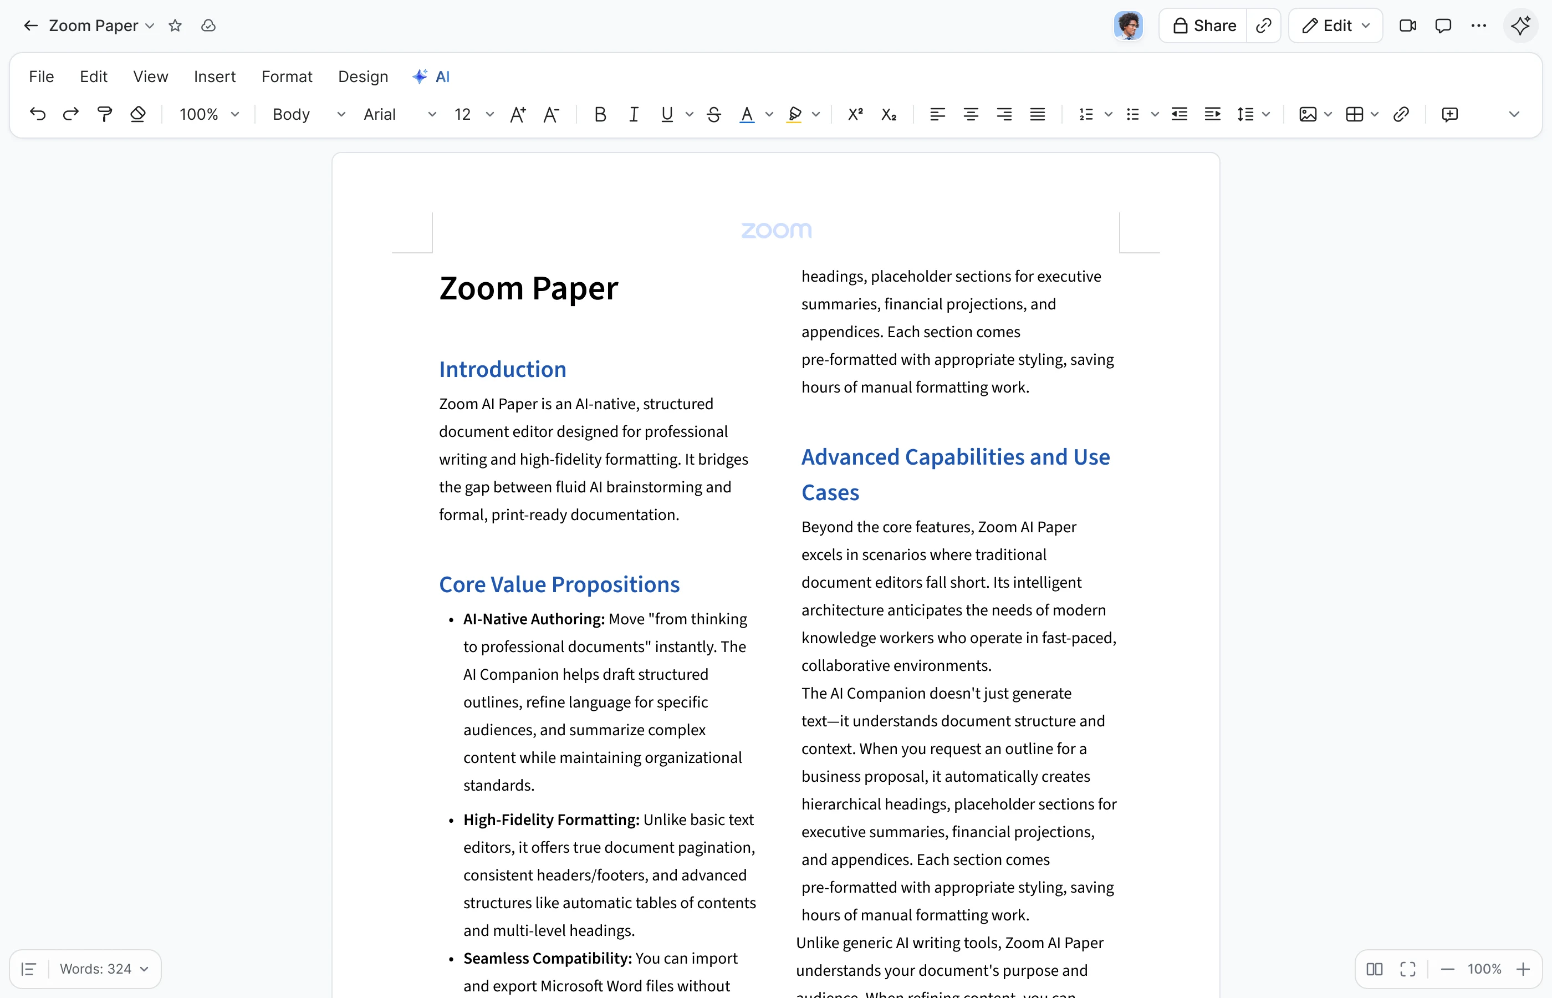Screen dimensions: 1552x998
Task: Click the redo icon
Action: tap(70, 114)
